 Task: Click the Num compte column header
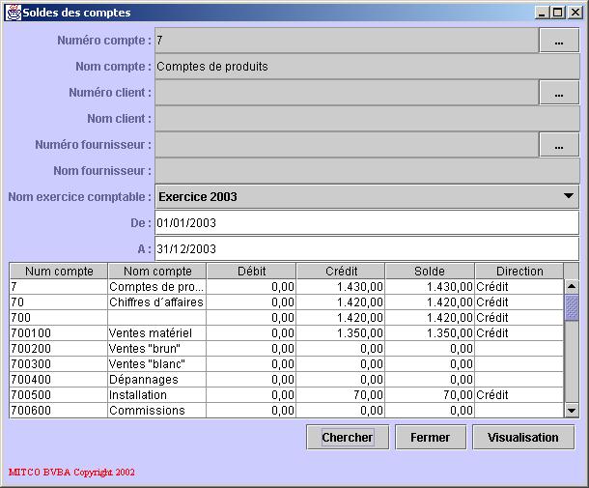point(59,272)
